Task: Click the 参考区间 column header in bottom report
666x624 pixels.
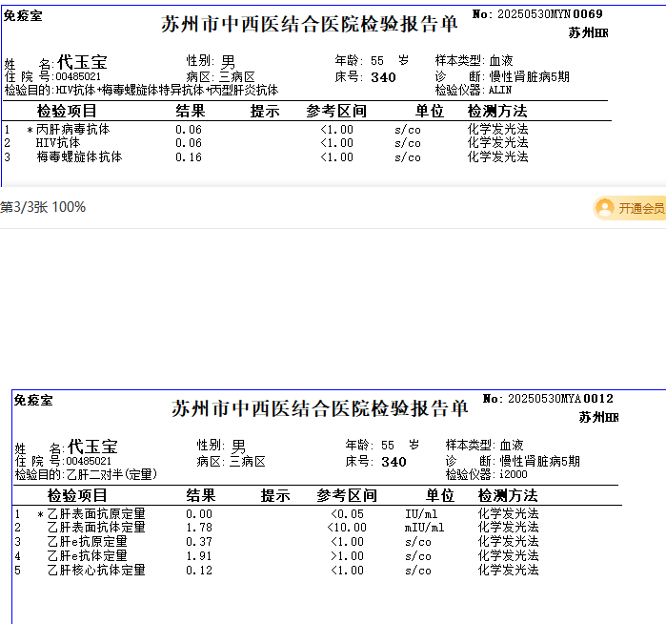Action: pos(347,495)
